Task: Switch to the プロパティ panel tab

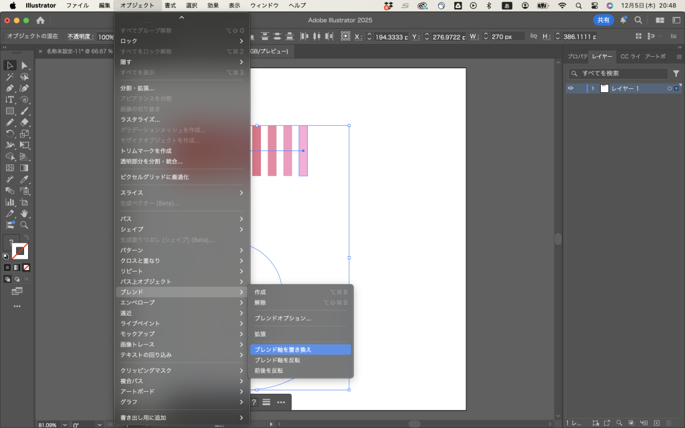Action: pos(576,57)
